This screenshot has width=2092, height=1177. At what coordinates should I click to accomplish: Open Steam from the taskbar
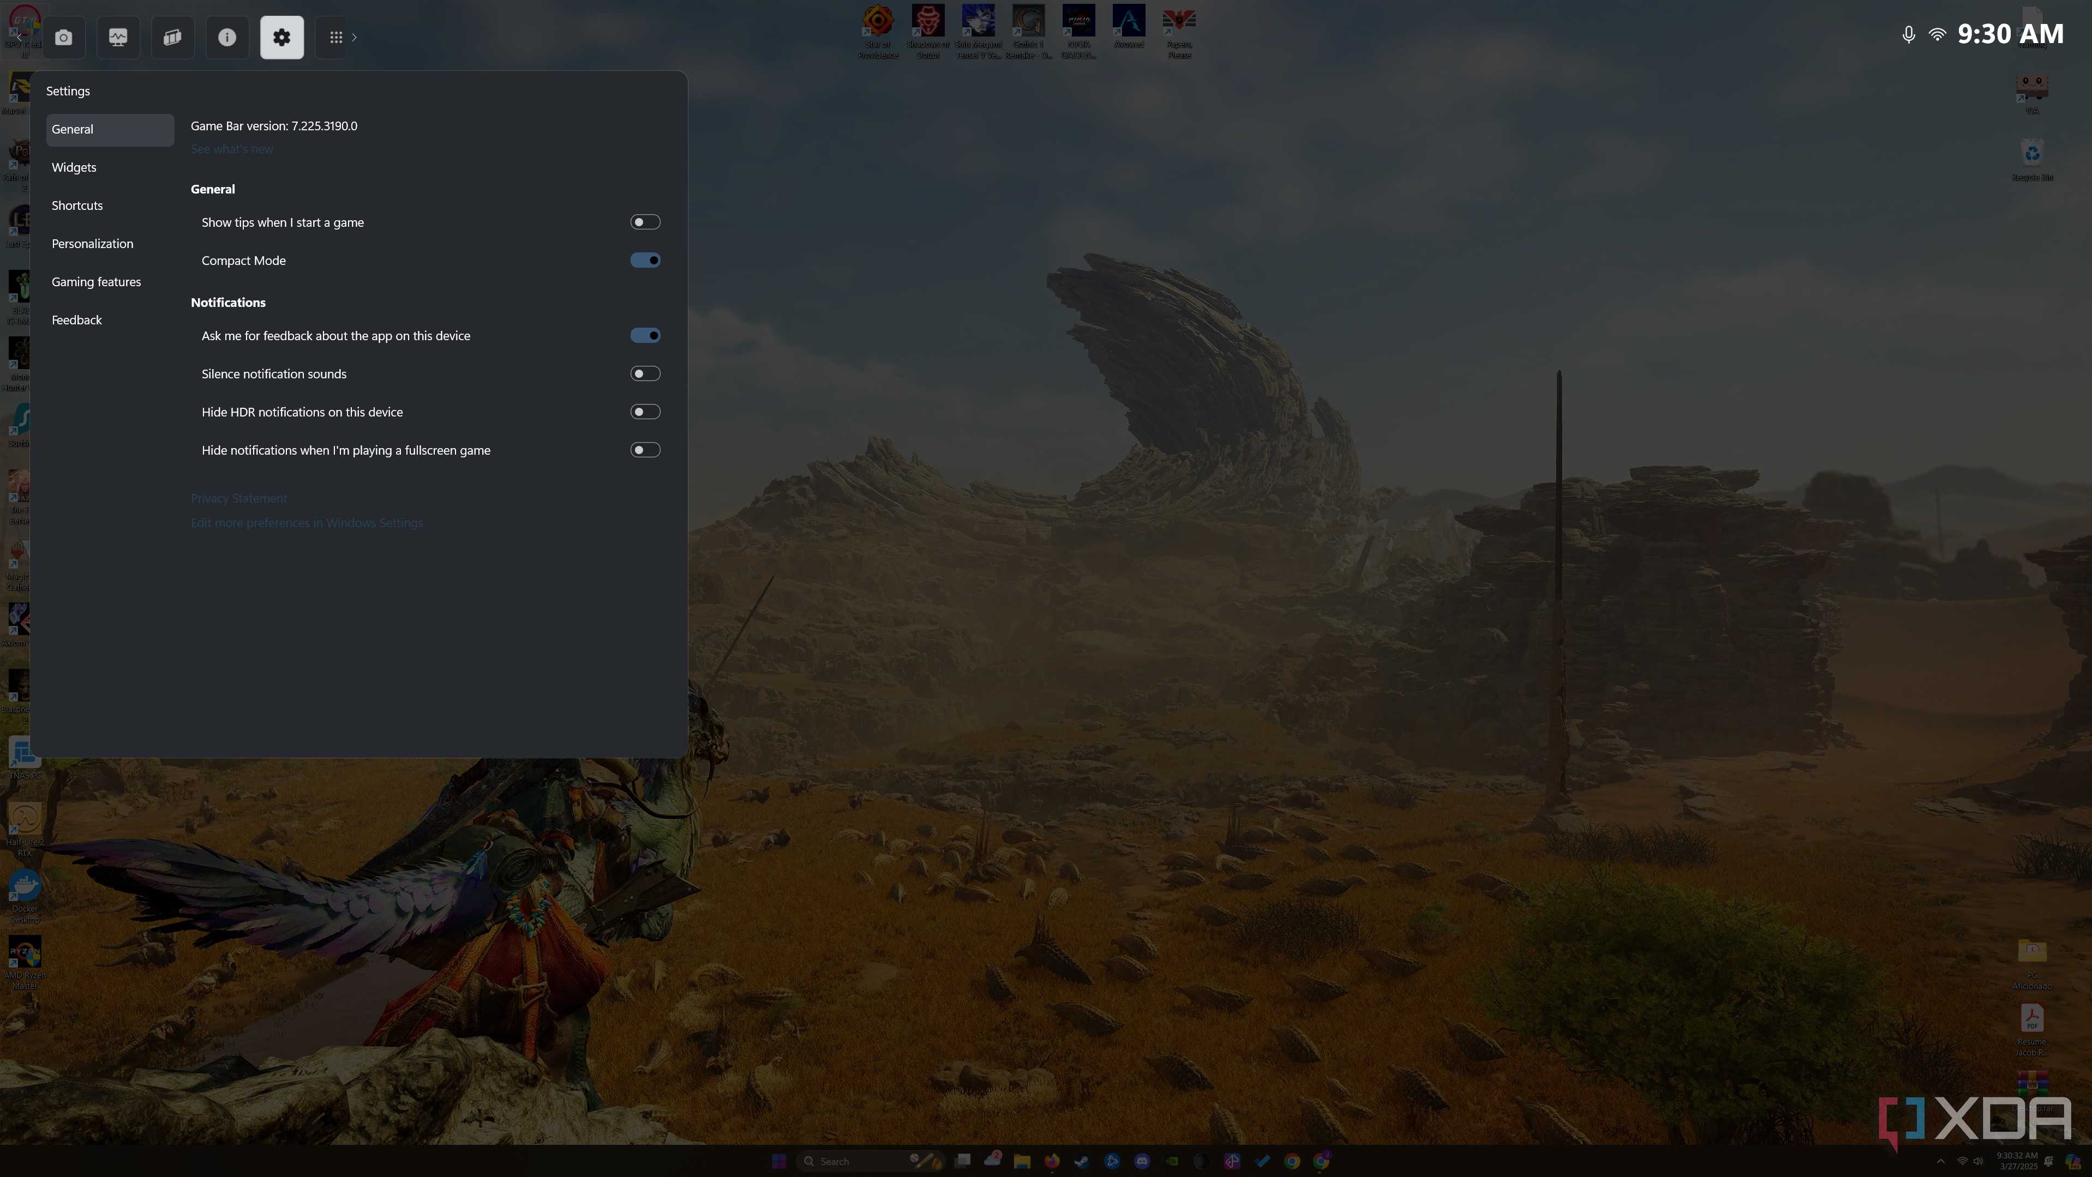click(x=1082, y=1161)
